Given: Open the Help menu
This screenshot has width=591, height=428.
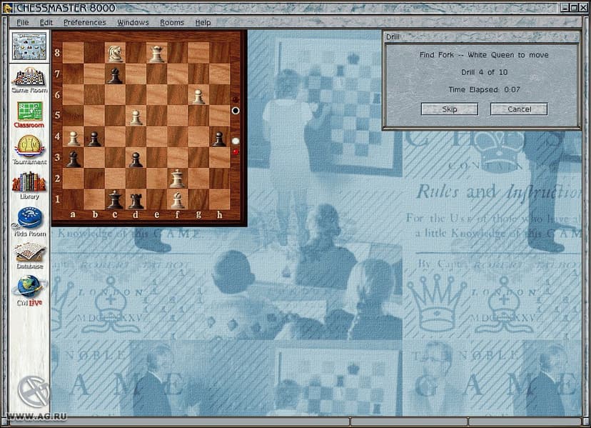Looking at the screenshot, I should [x=203, y=23].
